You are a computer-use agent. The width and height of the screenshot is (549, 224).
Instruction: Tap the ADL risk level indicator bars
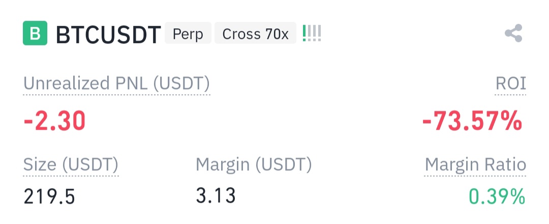tap(312, 33)
